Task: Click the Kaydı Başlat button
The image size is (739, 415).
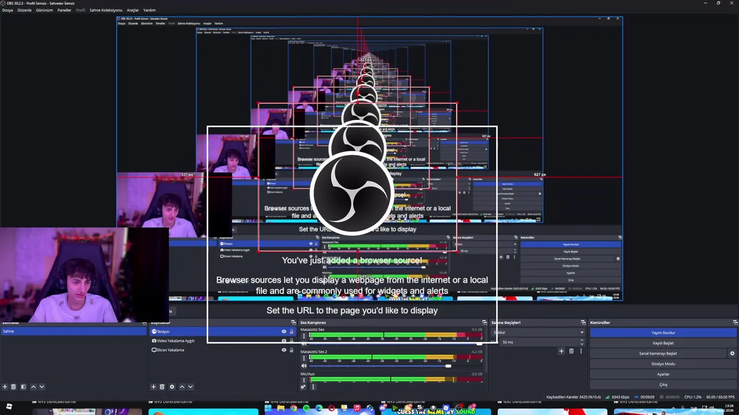Action: [x=663, y=343]
